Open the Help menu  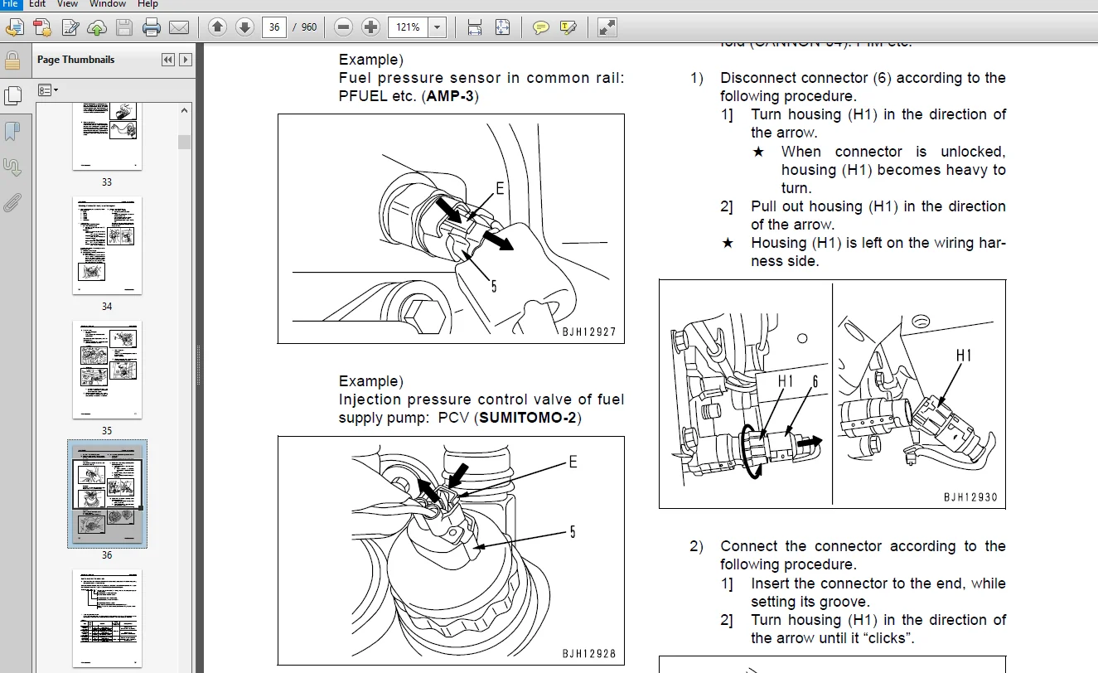point(148,4)
